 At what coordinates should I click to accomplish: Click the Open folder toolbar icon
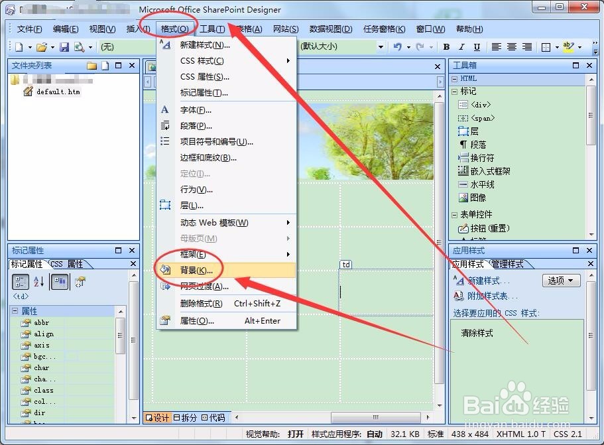pos(42,47)
